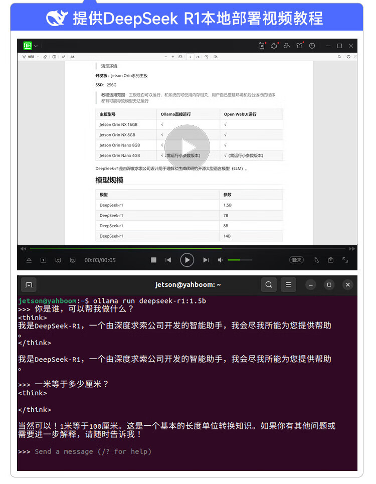Click the print icon in the PDF toolbar
The height and width of the screenshot is (484, 376).
[348, 57]
